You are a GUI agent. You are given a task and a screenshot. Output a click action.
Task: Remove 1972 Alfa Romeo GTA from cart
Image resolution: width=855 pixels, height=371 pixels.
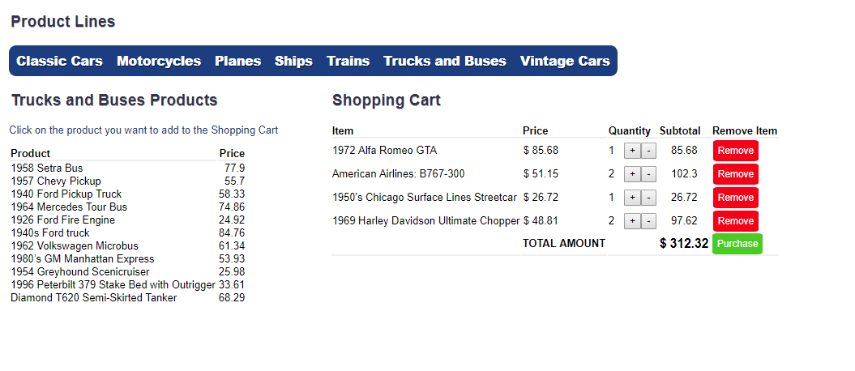(x=735, y=151)
